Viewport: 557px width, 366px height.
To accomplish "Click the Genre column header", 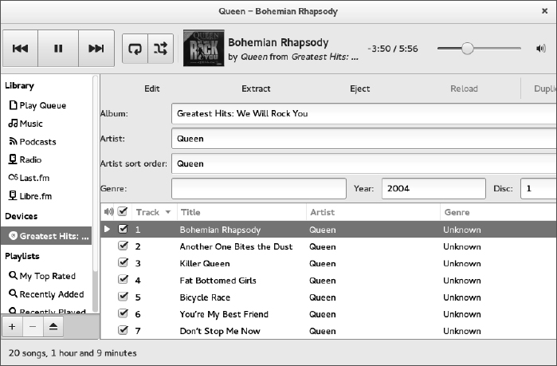I will click(457, 213).
